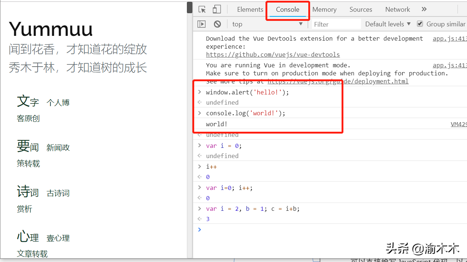Open the 心理 category on the page
This screenshot has height=262, width=467.
(x=28, y=237)
